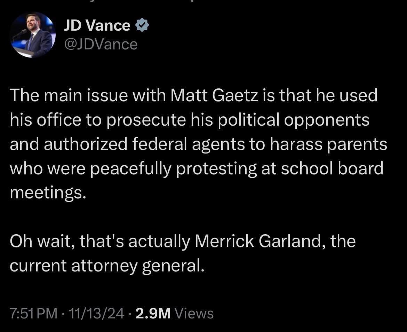Screen dimensions: 407x332
Task: Open JD Vance's profile picture
Action: point(33,35)
